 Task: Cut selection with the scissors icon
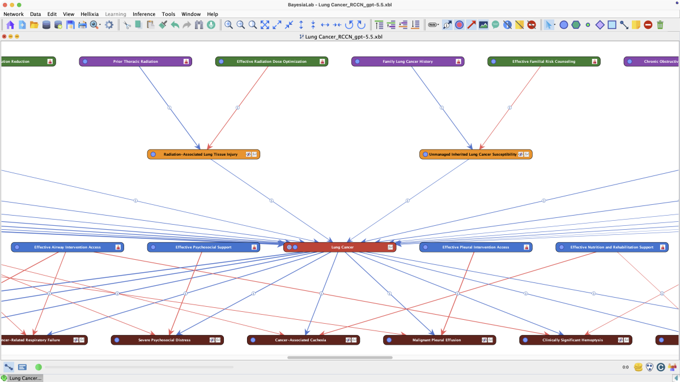[127, 25]
